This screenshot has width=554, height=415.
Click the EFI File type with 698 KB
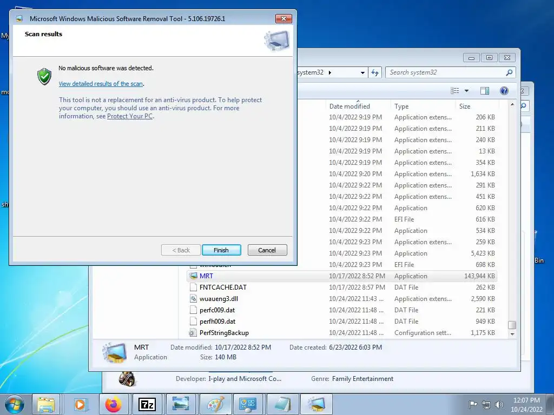click(404, 264)
